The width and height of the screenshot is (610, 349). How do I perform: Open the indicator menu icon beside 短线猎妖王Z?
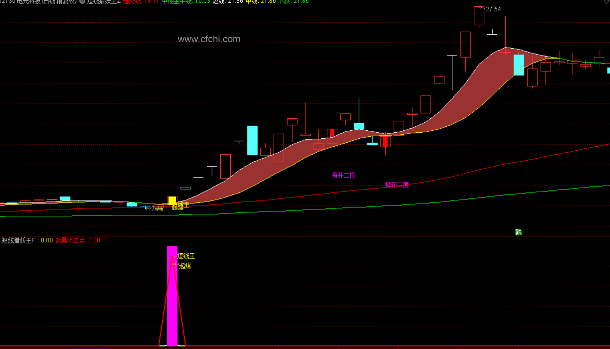point(82,2)
